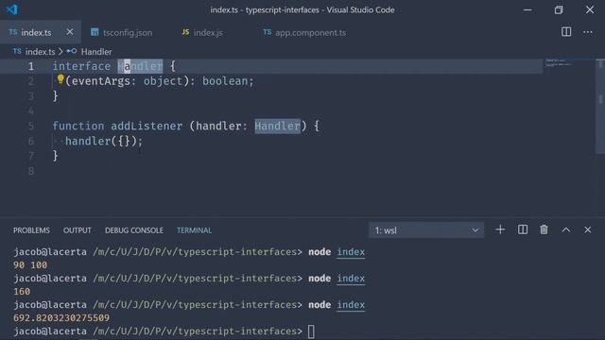Maximize the panel with the up chevron
Viewport: 605px width, 340px height.
[x=565, y=229]
